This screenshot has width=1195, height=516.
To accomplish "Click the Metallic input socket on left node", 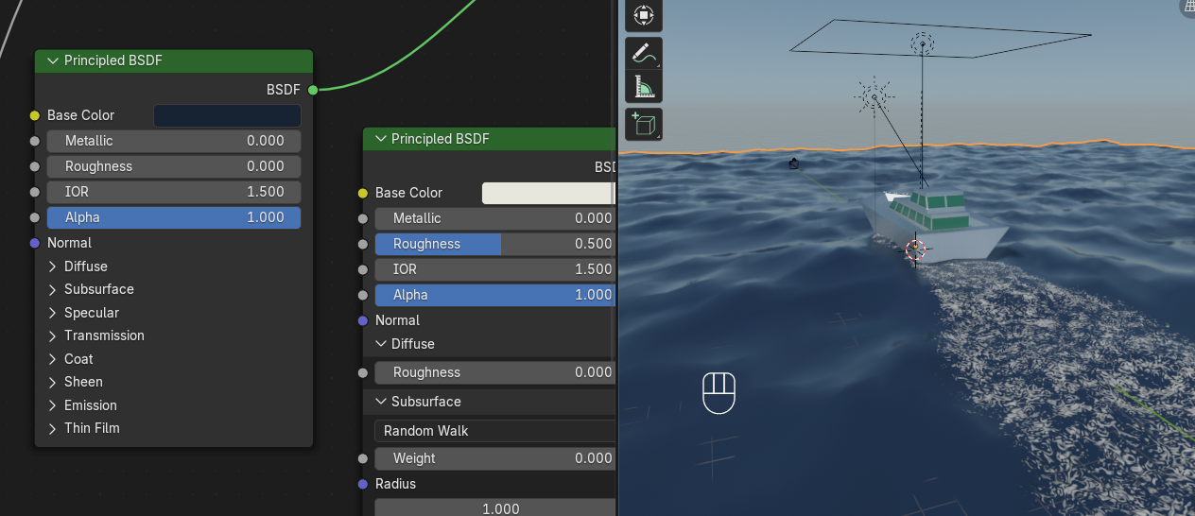I will 35,141.
